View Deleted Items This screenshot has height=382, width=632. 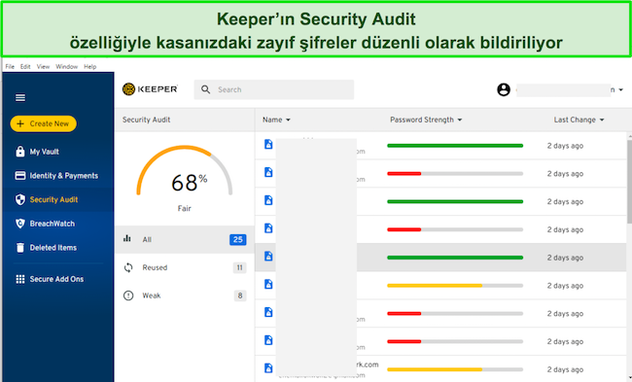53,248
